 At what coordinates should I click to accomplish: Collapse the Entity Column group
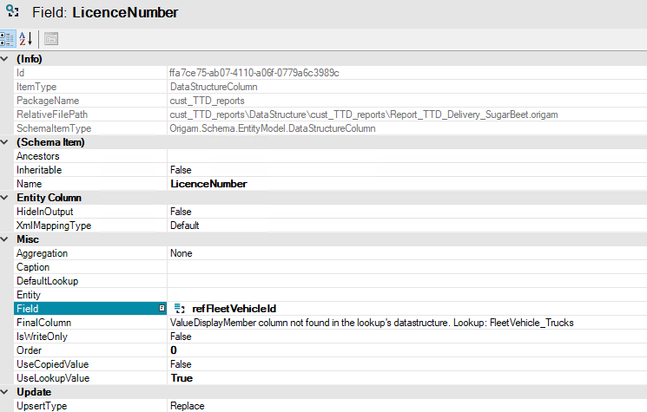click(x=7, y=198)
